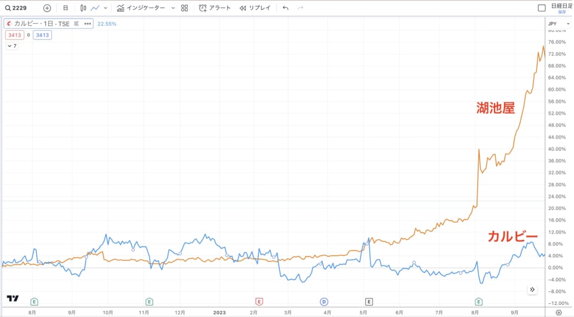Click the green E earnings marker near 11月
574x317 pixels.
point(149,301)
